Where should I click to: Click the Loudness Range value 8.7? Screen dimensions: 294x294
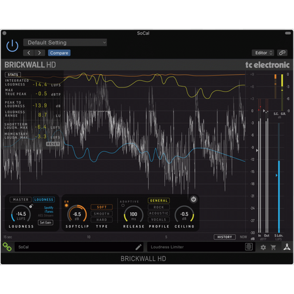pos(42,115)
